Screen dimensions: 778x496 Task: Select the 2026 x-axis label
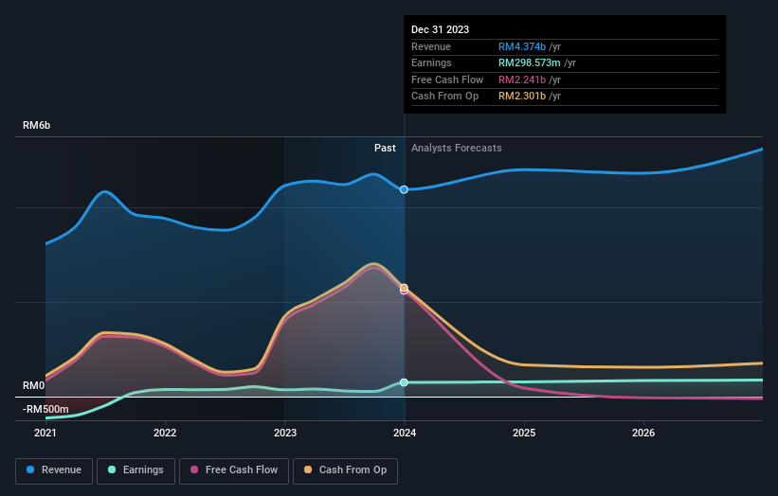[x=643, y=433]
